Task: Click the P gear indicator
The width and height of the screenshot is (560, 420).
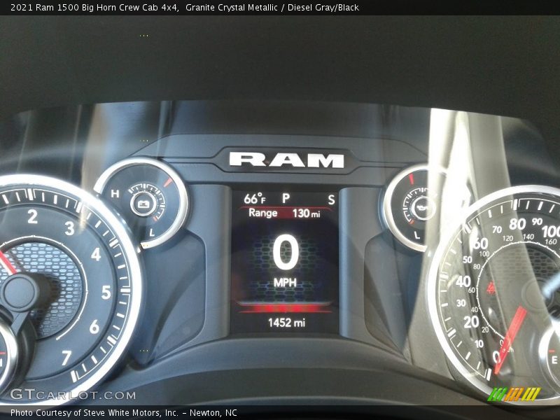Action: (x=286, y=198)
